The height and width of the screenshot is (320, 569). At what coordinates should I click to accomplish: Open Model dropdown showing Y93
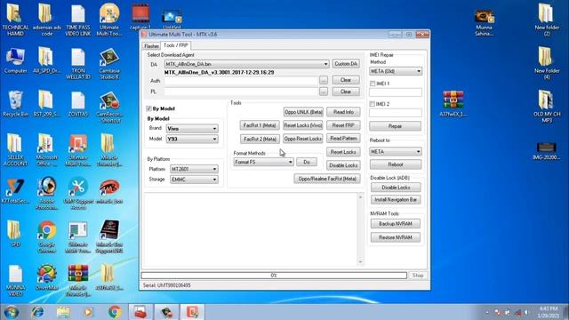pyautogui.click(x=192, y=139)
